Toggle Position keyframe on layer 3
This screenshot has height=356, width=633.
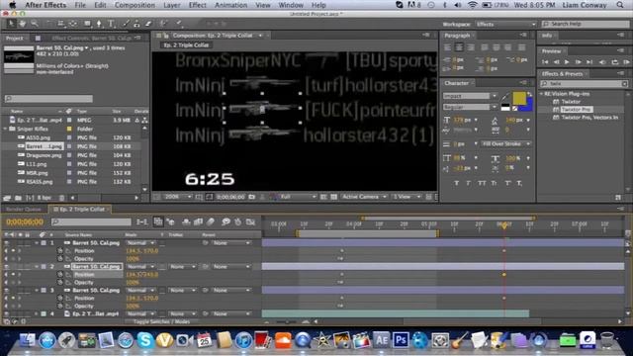(13, 298)
